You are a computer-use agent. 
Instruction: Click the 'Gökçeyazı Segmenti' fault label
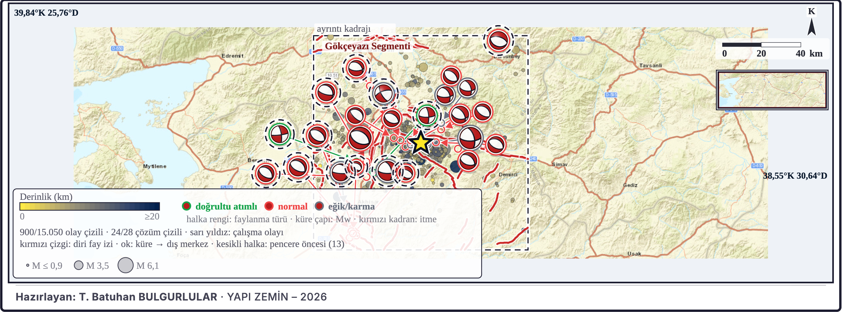point(367,46)
